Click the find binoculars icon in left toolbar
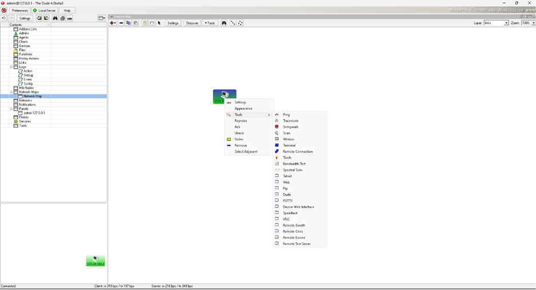Viewport: 536px width, 290px height. point(55,18)
